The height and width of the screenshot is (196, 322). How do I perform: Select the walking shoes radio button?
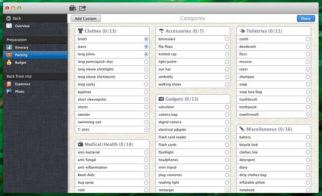[x=227, y=84]
